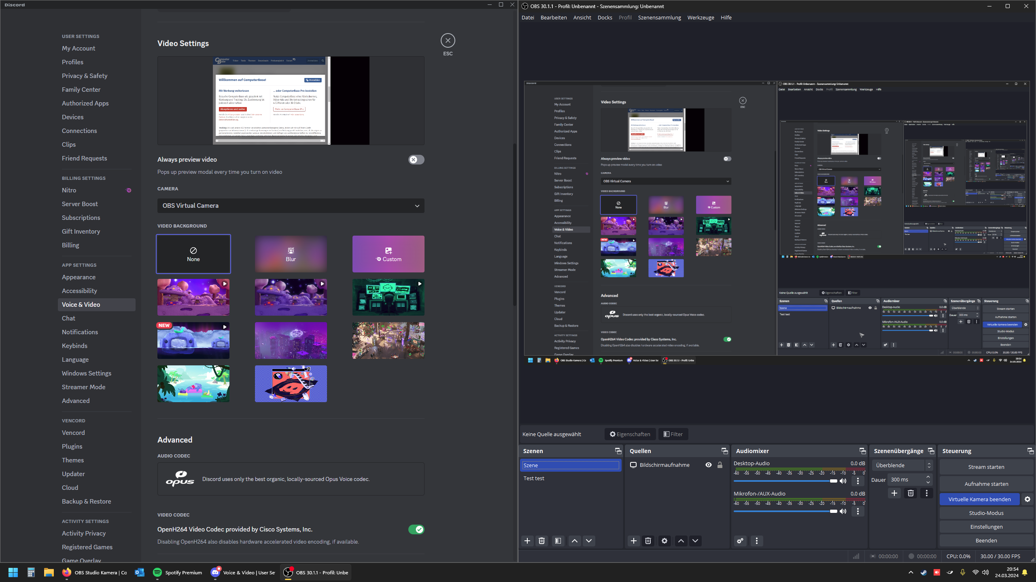This screenshot has height=582, width=1036.
Task: Open the OBS Virtual Camera dropdown
Action: (x=291, y=206)
